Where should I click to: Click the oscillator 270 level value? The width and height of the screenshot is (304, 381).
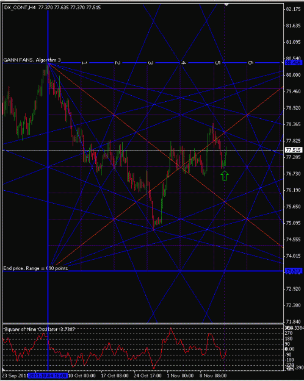(x=288, y=333)
